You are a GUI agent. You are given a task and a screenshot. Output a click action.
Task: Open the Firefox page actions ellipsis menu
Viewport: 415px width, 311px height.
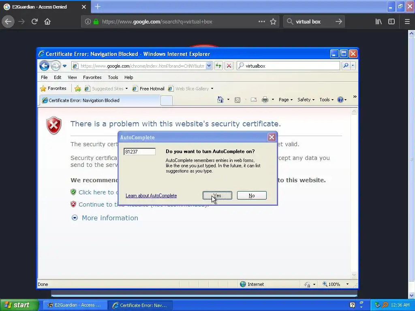pos(262,22)
